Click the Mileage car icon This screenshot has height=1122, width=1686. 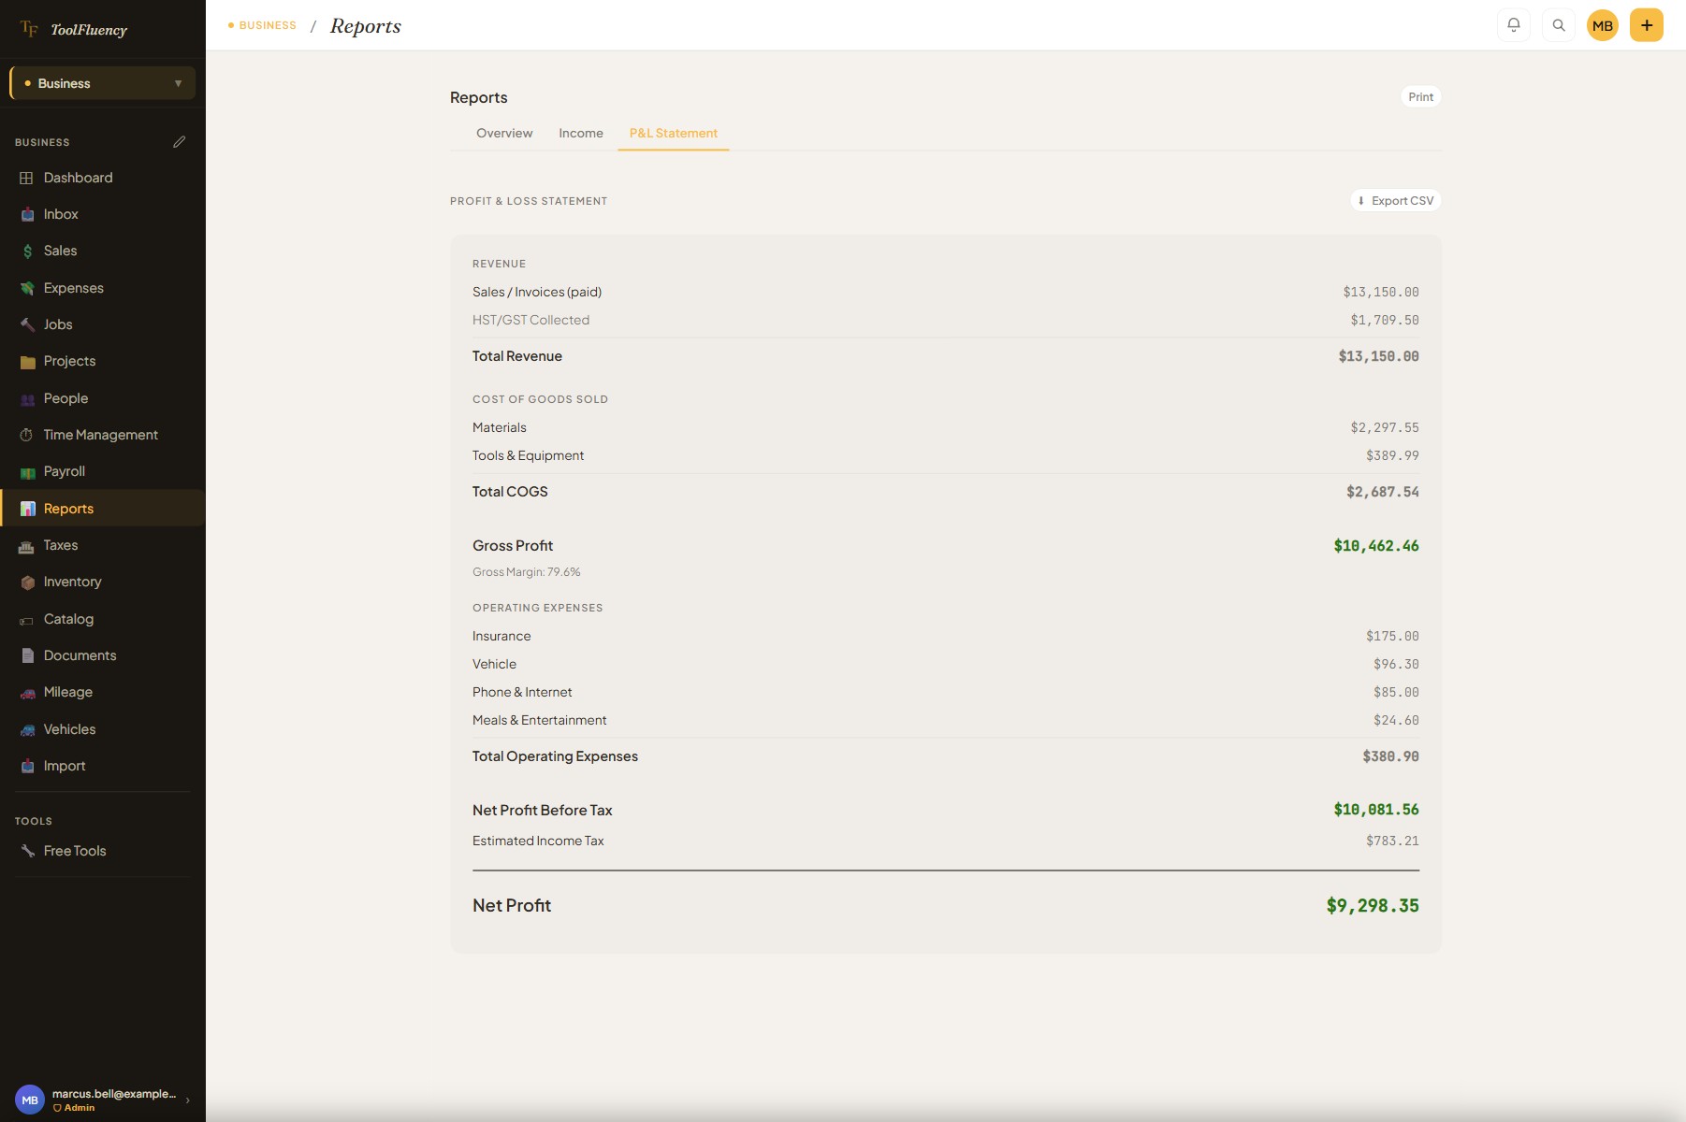click(27, 692)
